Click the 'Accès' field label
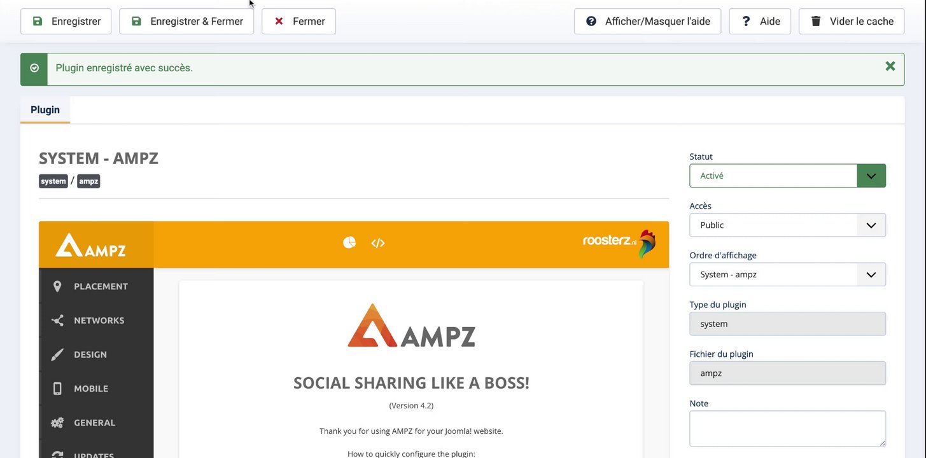 click(x=701, y=206)
